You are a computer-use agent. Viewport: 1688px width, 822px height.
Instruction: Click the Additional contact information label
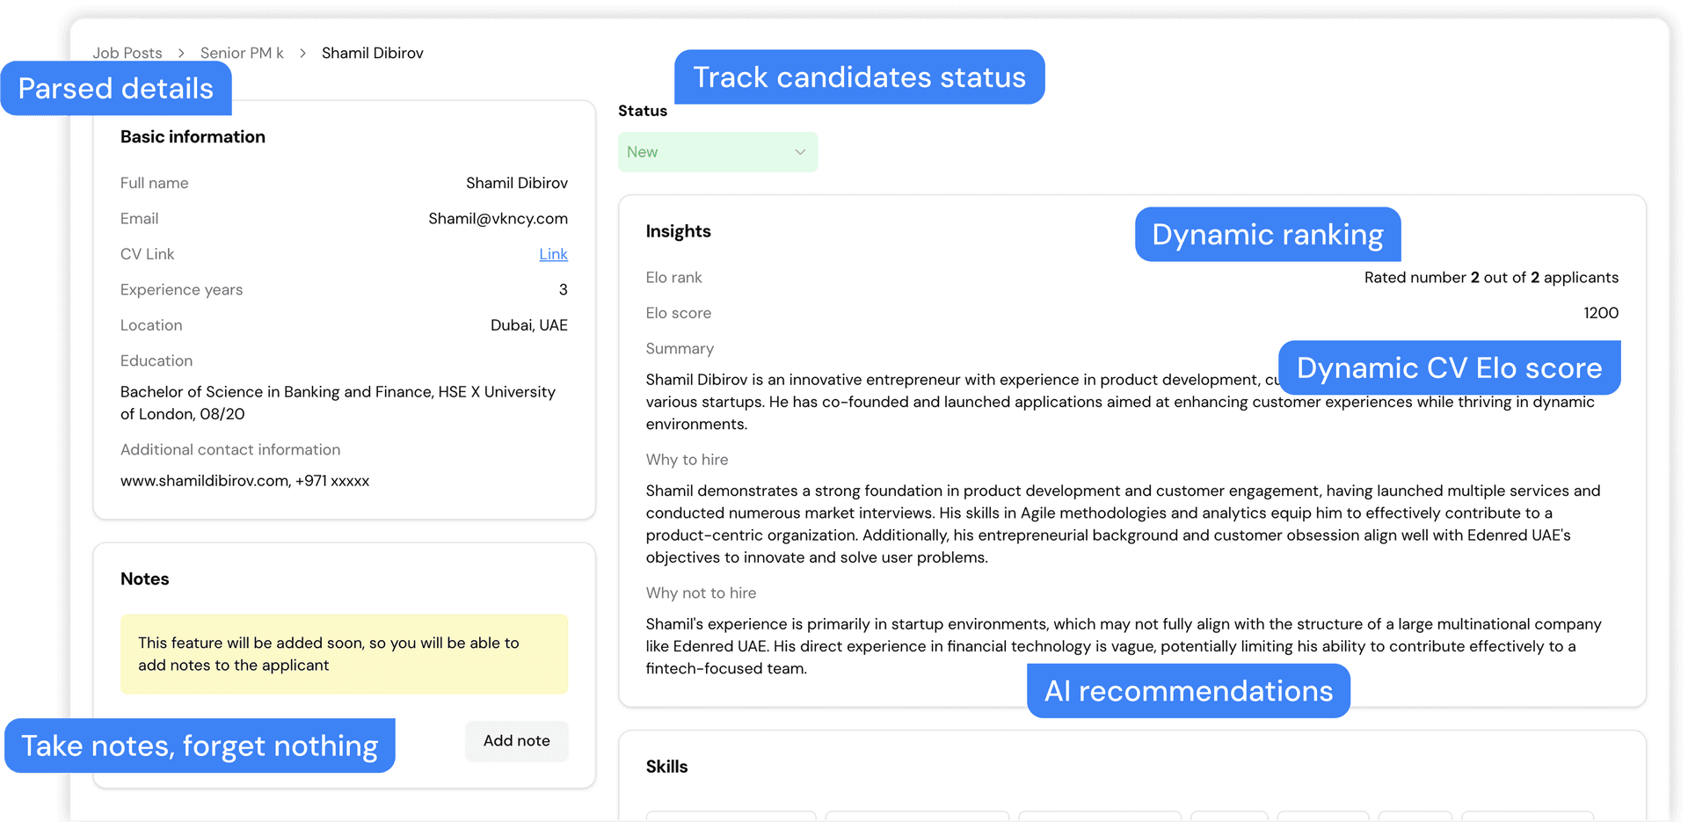[230, 450]
